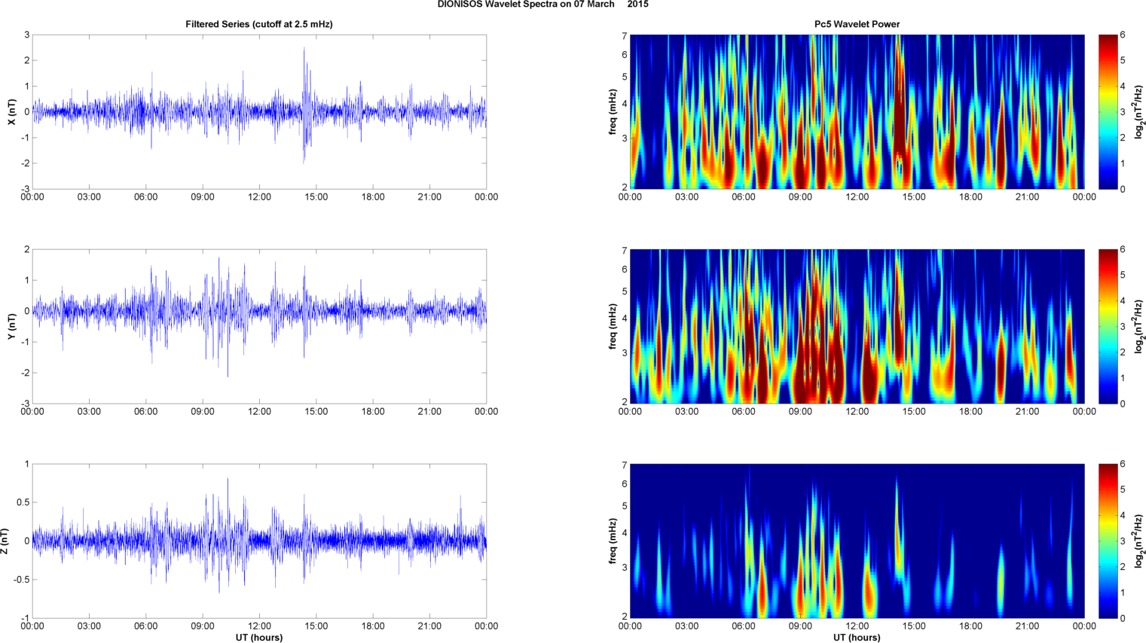Click the log2(nT²/Hz) label of the bottom colorbar

[x=1139, y=541]
